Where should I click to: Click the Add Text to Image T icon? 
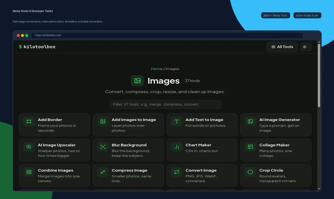tap(177, 121)
